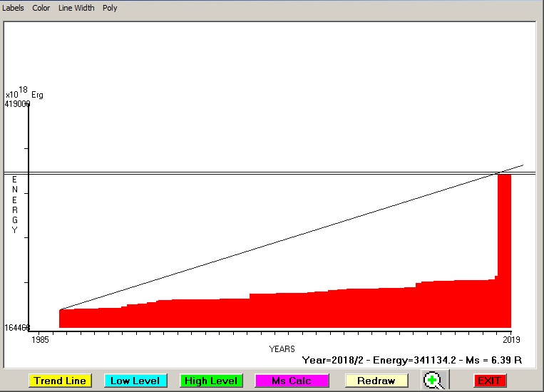Activate the green High Level button
The width and height of the screenshot is (544, 392).
[211, 381]
